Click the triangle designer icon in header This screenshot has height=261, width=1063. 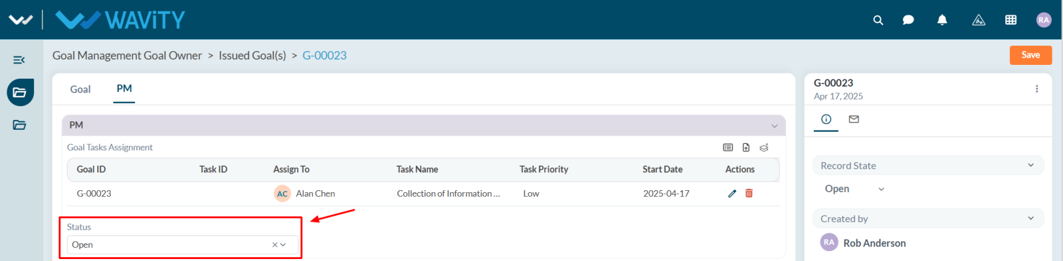(x=978, y=20)
